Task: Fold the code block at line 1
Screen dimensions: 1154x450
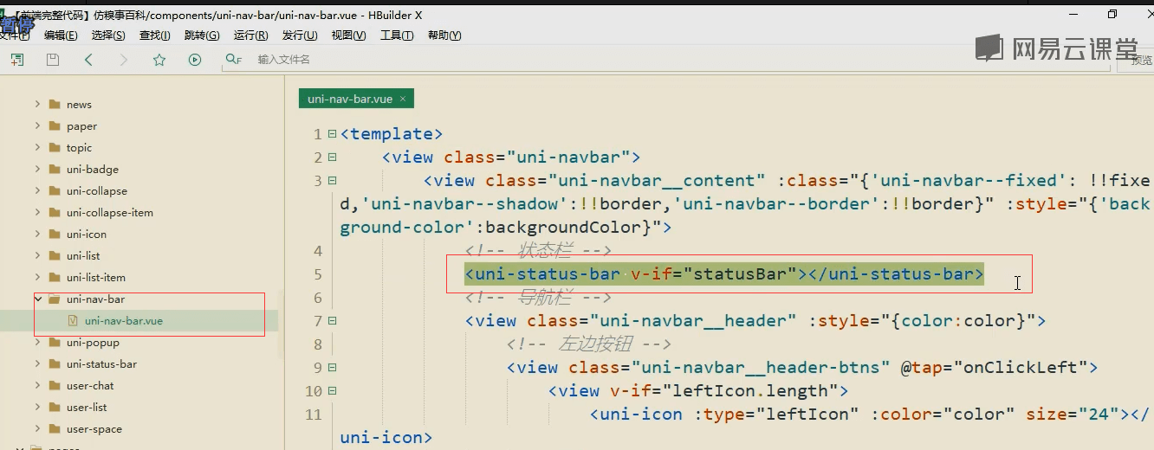Action: point(332,134)
